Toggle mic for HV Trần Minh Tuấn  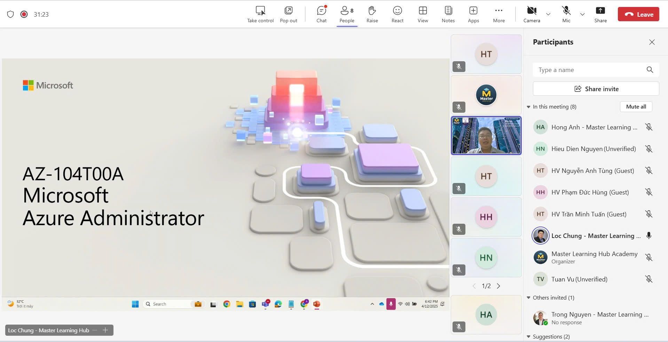(x=649, y=214)
